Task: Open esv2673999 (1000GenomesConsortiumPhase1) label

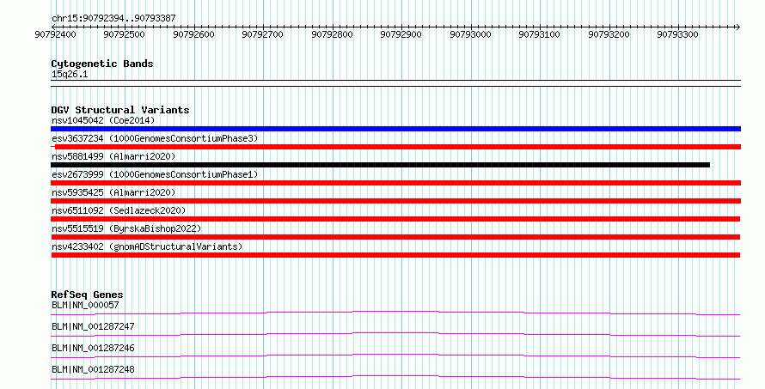Action: coord(155,174)
